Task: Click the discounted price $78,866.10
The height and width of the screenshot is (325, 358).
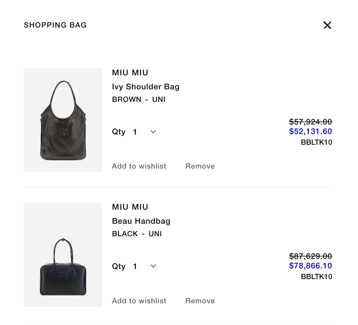Action: pyautogui.click(x=310, y=266)
